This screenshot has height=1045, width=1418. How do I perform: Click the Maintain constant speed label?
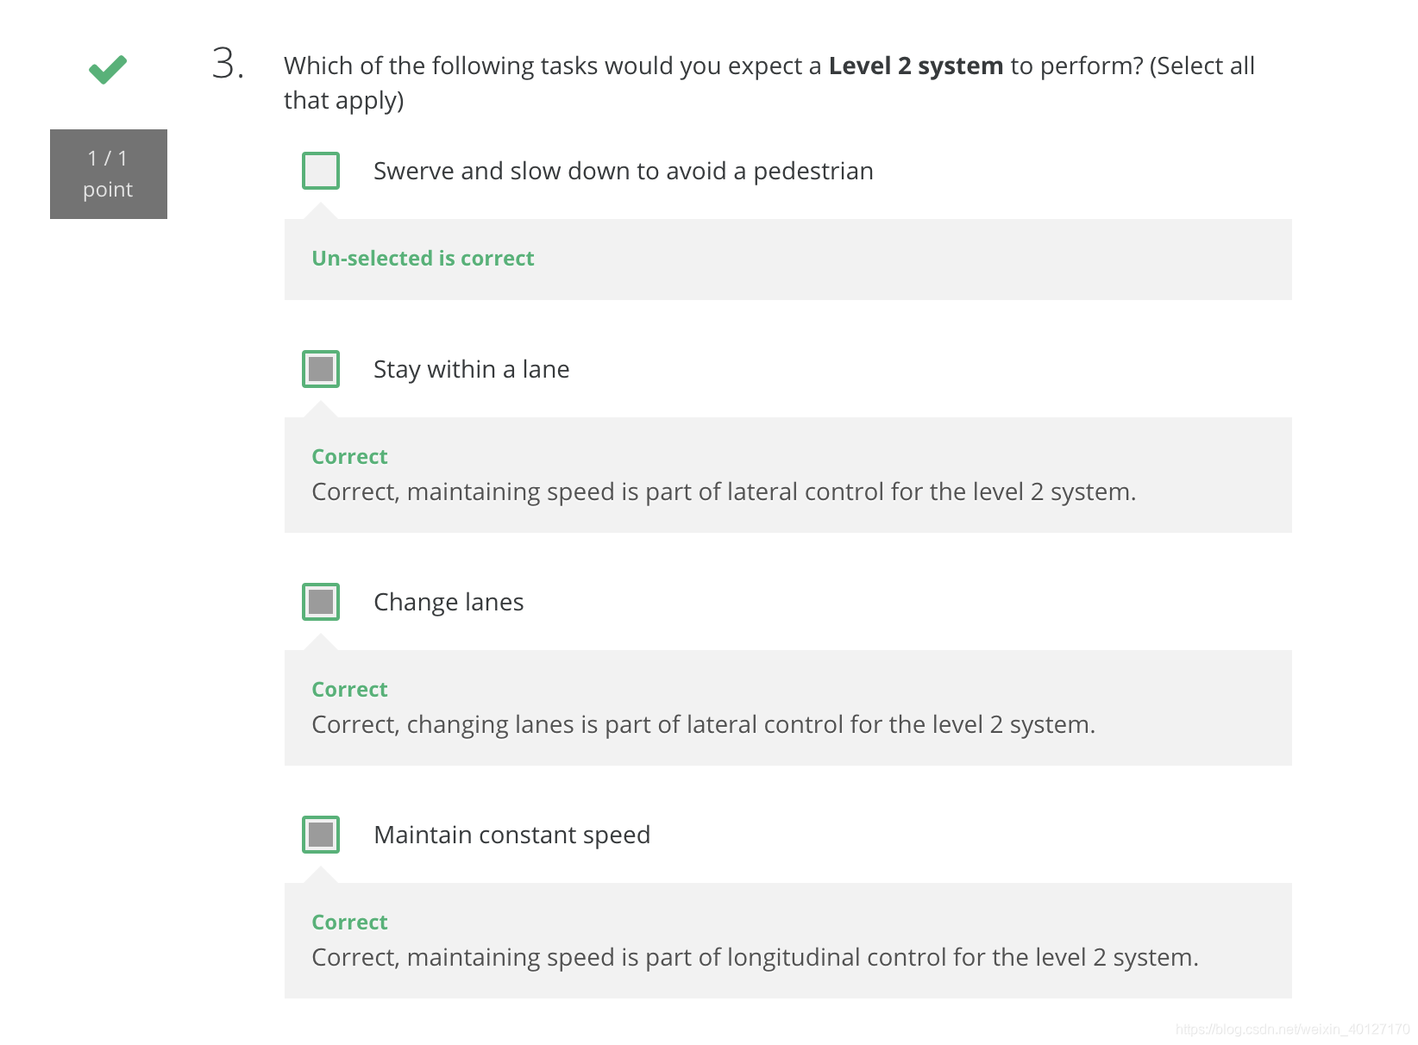(x=512, y=835)
